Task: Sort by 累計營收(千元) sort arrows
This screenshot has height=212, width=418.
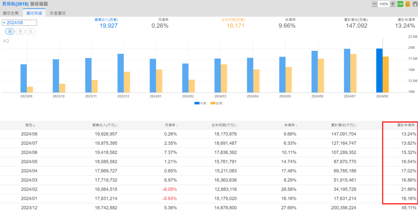Action: click(356, 125)
